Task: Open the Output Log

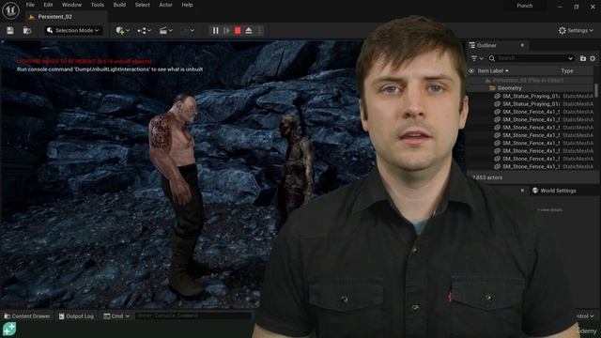Action: click(x=76, y=316)
